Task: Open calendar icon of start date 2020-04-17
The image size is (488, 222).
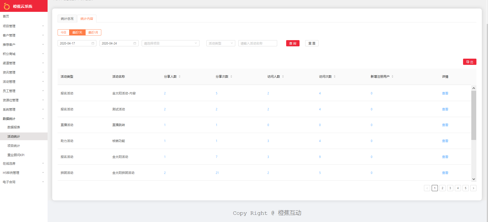Action: [x=93, y=43]
